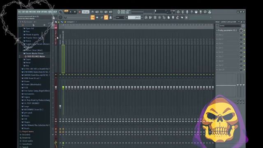Click the tempo value field
The width and height of the screenshot is (263, 148).
pyautogui.click(x=85, y=12)
